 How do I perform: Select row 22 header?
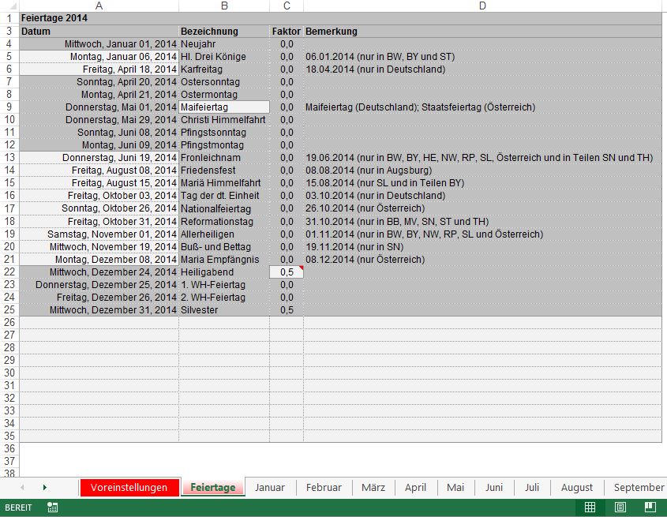point(9,272)
